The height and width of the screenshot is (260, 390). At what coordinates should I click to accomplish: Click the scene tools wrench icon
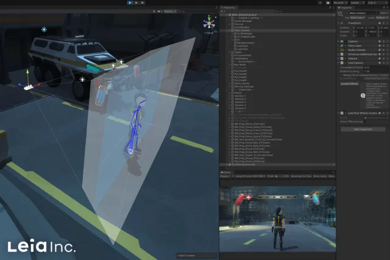click(x=154, y=11)
